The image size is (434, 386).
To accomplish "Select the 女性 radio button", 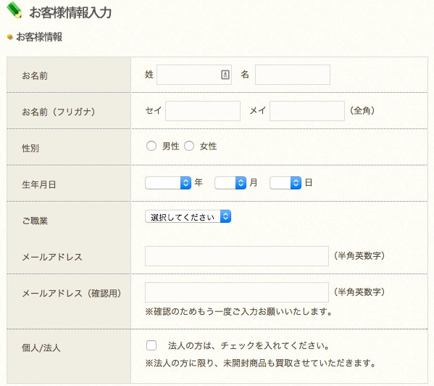I will coord(189,146).
